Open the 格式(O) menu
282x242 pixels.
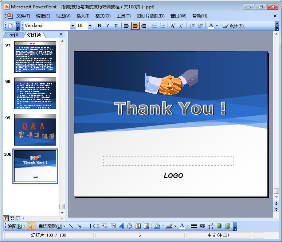click(x=103, y=16)
